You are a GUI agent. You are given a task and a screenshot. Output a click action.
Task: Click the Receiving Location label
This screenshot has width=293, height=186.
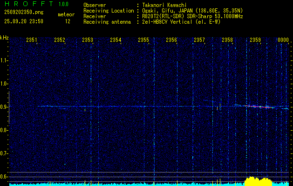click(109, 11)
